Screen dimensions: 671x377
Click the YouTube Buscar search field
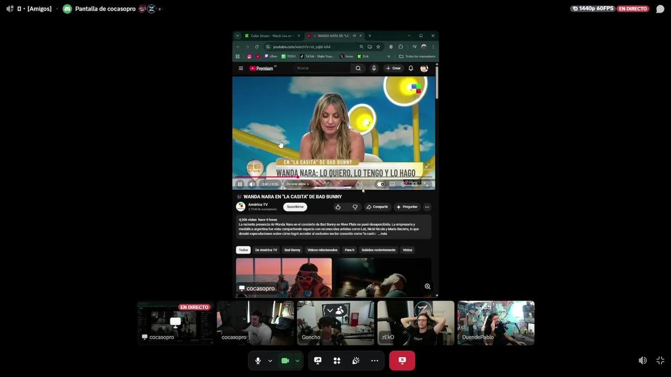tap(322, 68)
